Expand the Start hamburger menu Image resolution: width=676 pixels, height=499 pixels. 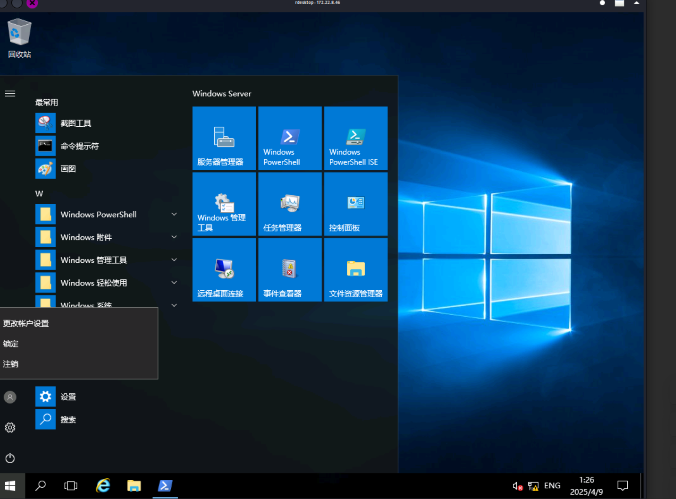click(10, 94)
